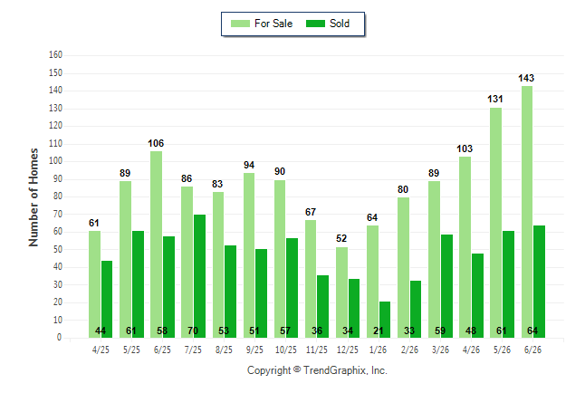Click the 9/25 For Sale bar labeled 94

(249, 255)
